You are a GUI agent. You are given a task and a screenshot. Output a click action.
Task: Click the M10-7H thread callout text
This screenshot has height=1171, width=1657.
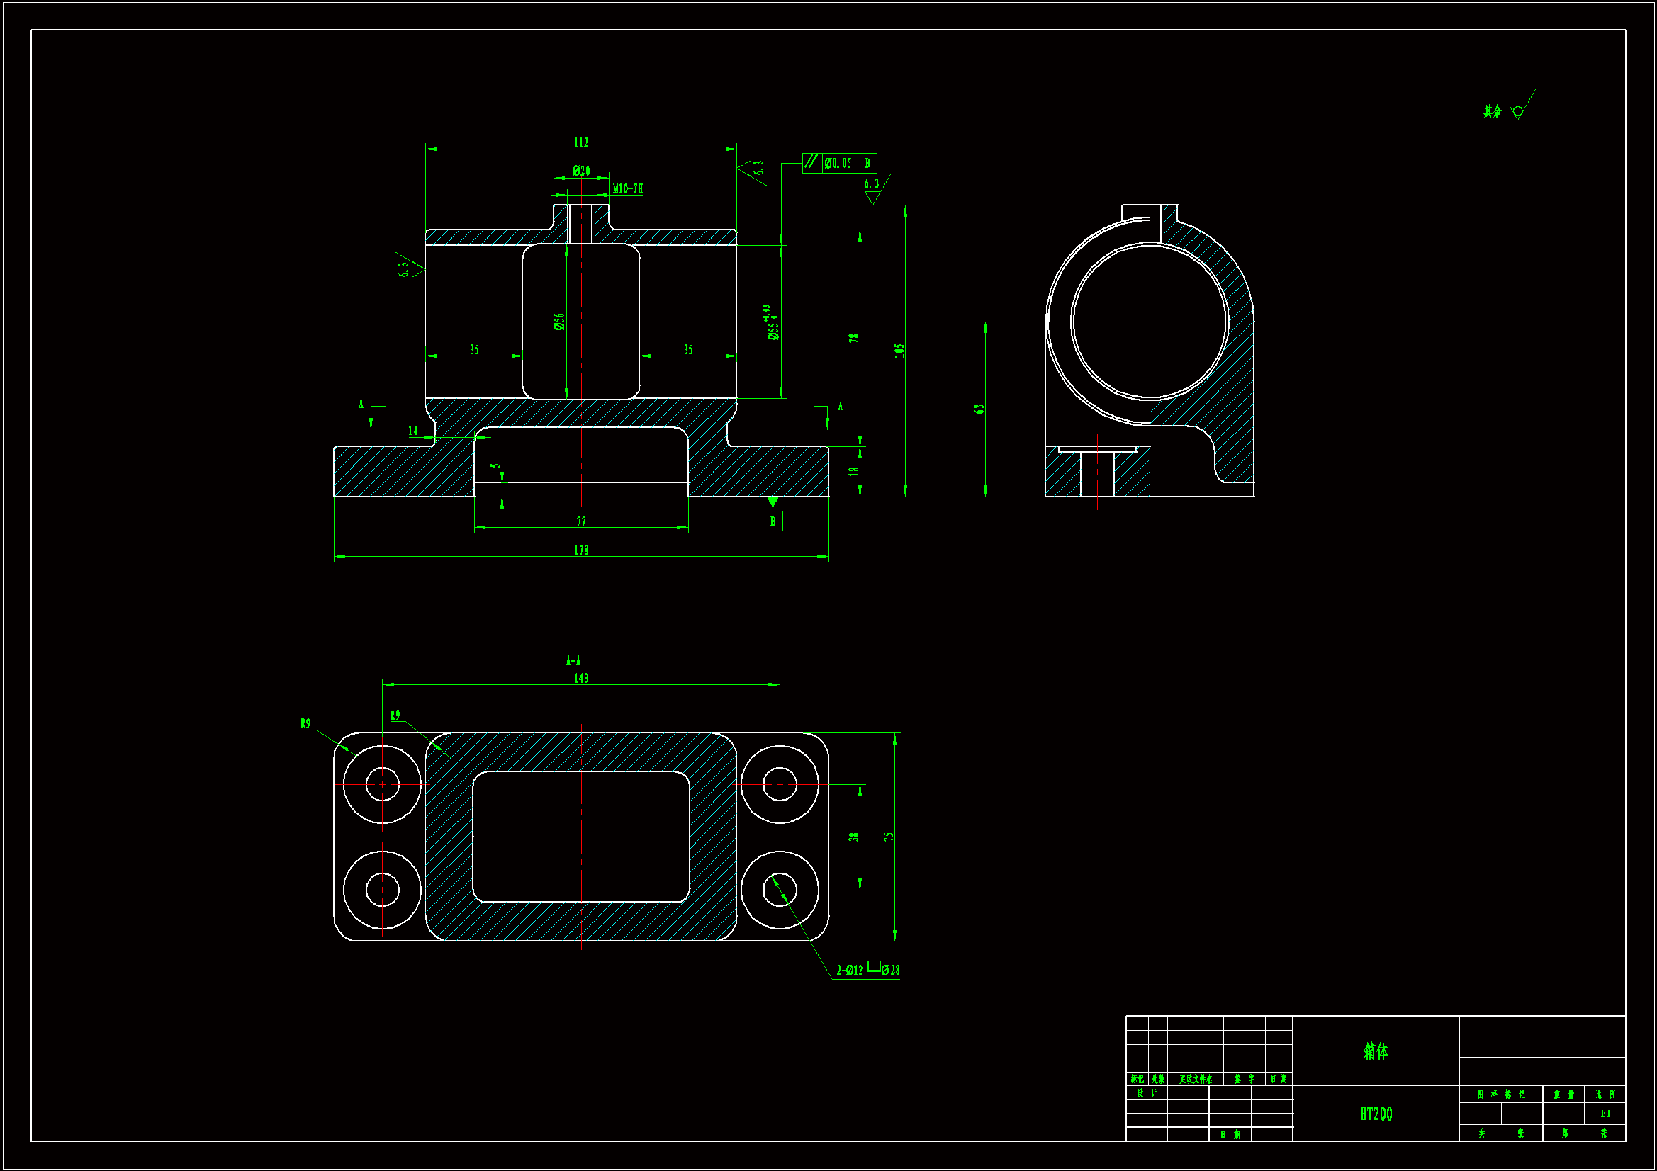coord(628,189)
